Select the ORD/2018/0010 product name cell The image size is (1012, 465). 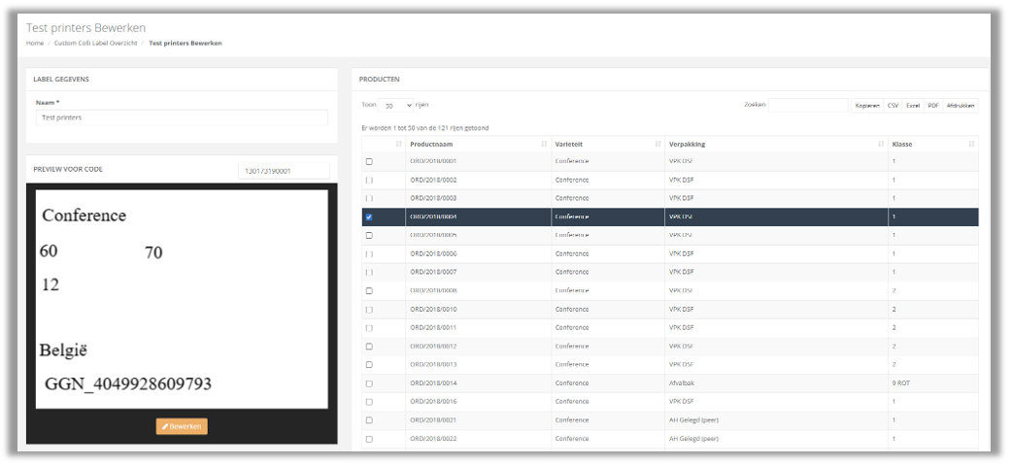click(478, 310)
